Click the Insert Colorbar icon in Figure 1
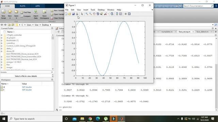This screenshot has width=218, height=122. [117, 14]
